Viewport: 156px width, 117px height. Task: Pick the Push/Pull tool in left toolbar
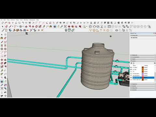(x=5, y=60)
